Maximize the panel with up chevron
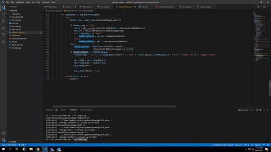Image resolution: width=271 pixels, height=152 pixels. click(264, 110)
